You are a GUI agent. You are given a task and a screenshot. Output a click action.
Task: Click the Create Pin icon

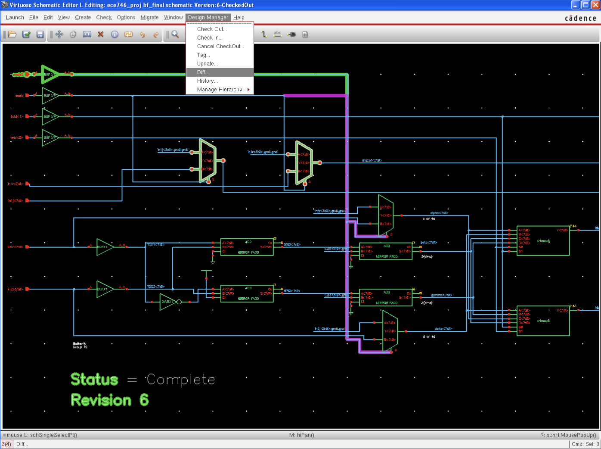[292, 34]
